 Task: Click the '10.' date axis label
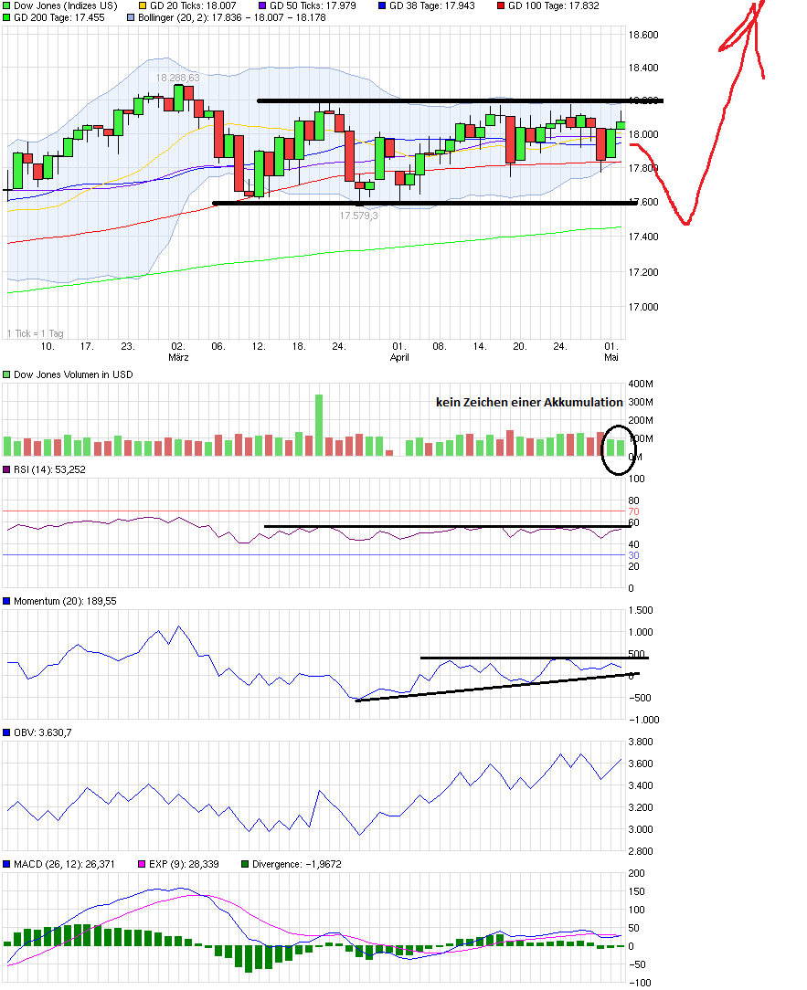click(48, 347)
